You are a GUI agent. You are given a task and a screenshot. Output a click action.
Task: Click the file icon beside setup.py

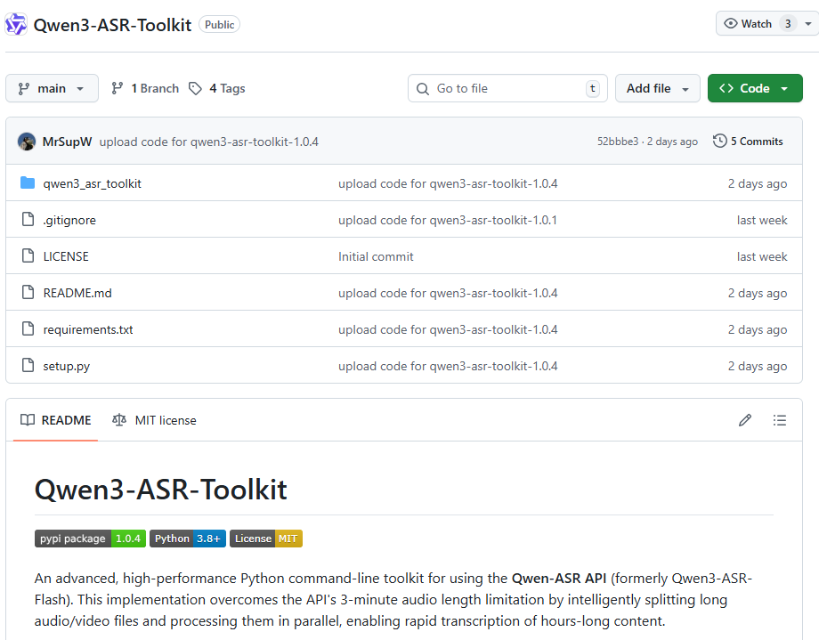pyautogui.click(x=28, y=365)
